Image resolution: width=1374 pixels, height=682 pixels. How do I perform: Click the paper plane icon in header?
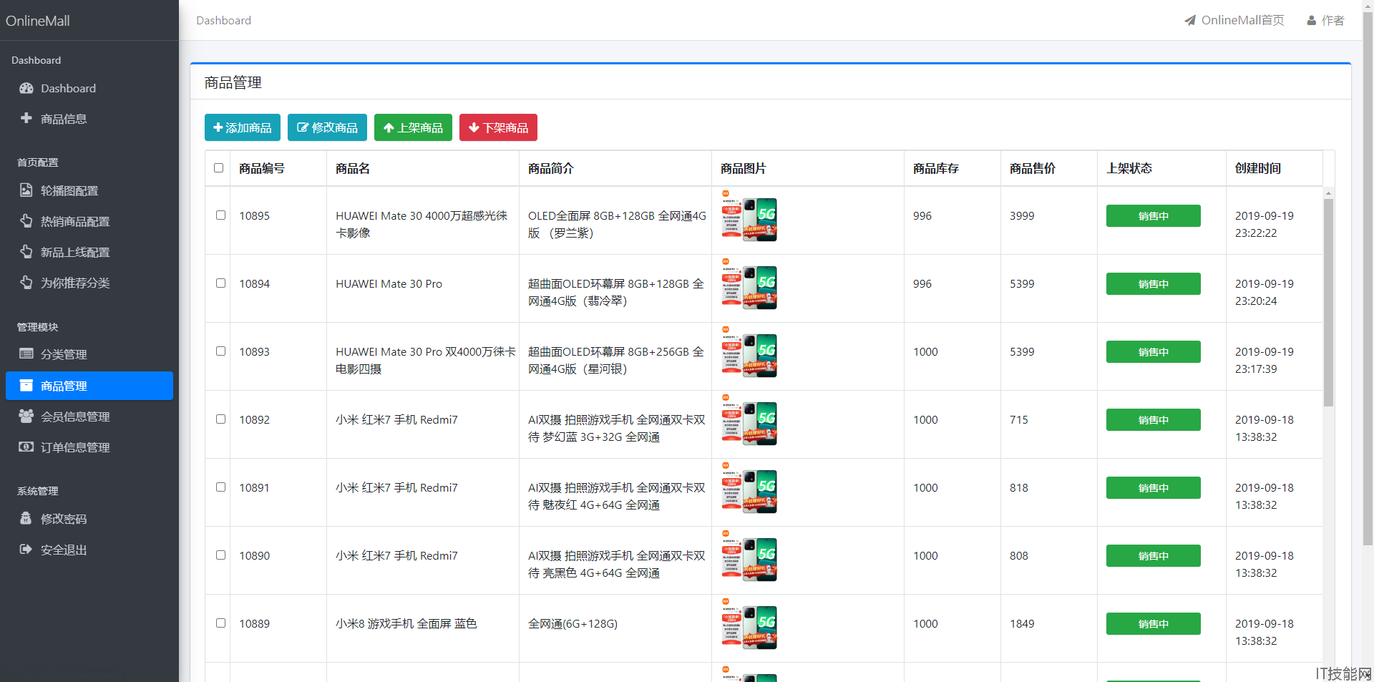tap(1190, 20)
